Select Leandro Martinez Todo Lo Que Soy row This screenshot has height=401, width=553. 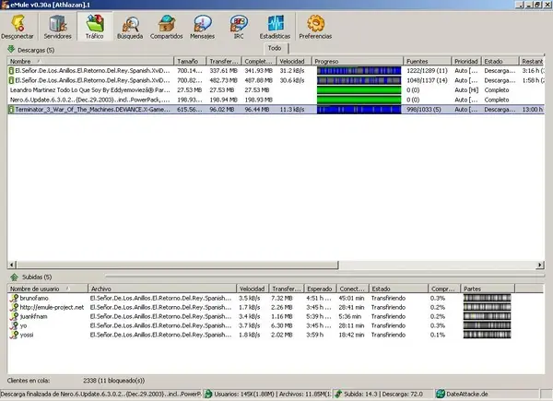pos(276,90)
